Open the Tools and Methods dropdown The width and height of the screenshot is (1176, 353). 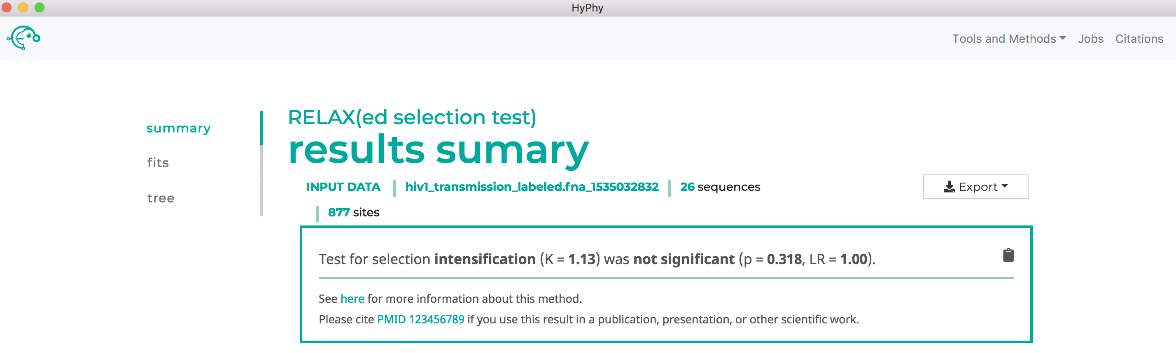tap(1009, 39)
